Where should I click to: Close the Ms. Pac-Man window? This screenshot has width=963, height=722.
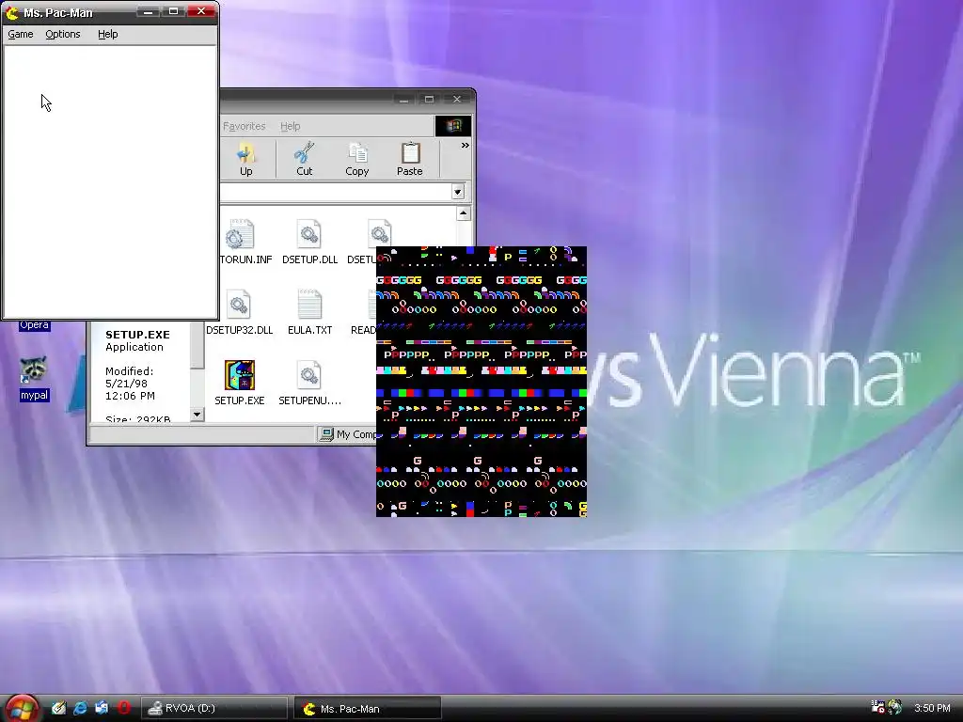(x=201, y=11)
